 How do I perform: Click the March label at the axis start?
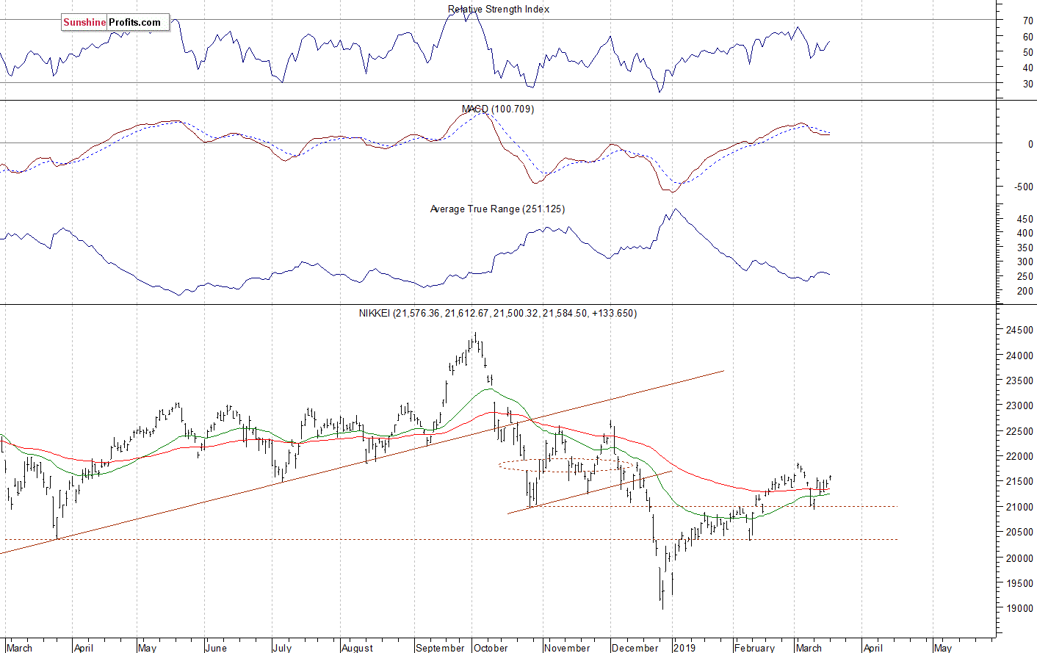pyautogui.click(x=20, y=647)
